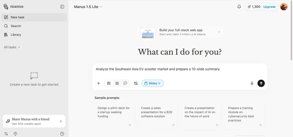The width and height of the screenshot is (293, 137).
Task: View the 1,300 credits balance
Action: coord(254,7)
